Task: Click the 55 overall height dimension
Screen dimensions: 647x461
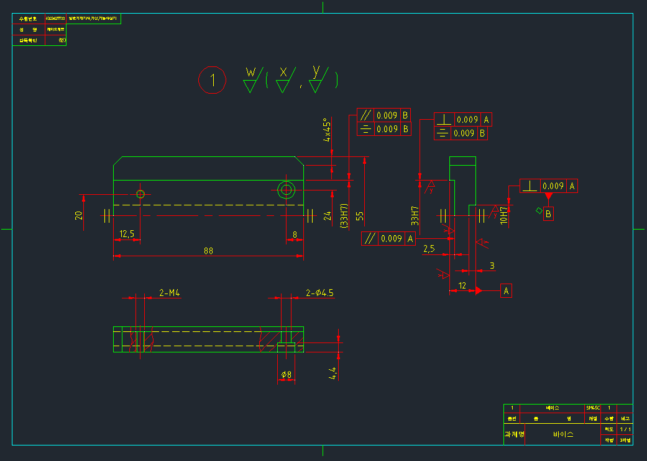Action: (x=360, y=216)
